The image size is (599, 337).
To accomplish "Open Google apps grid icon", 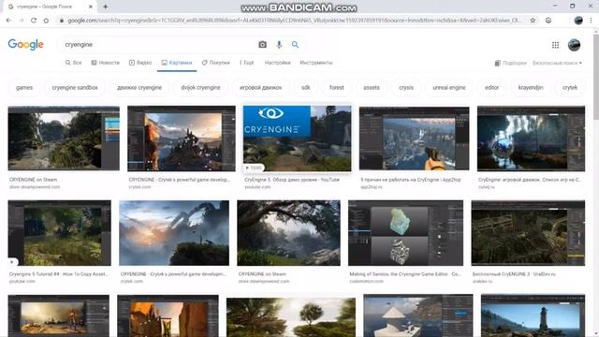I will pos(555,45).
